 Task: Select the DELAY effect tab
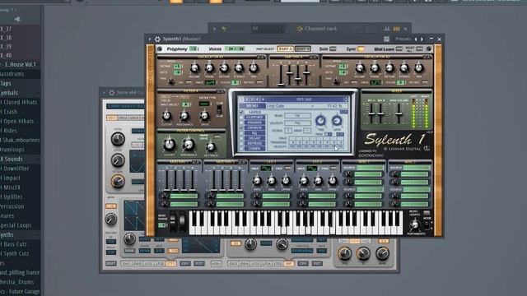[254, 138]
